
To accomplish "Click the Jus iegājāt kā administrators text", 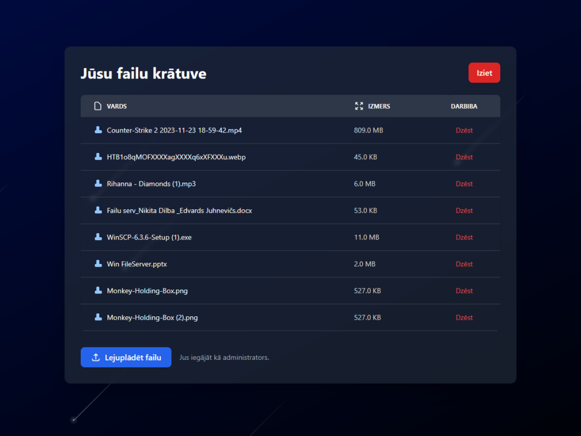I will [x=224, y=358].
